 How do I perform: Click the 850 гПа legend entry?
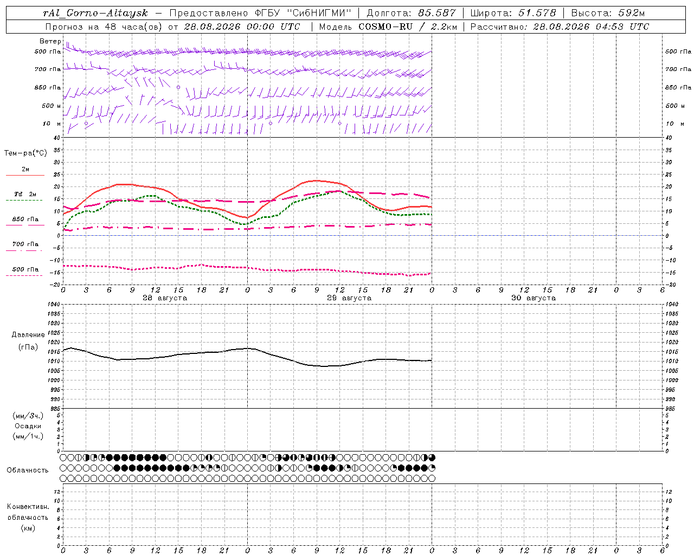[x=25, y=221]
